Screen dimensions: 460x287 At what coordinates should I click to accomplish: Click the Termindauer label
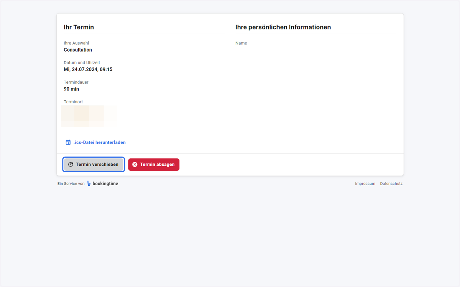tap(76, 82)
